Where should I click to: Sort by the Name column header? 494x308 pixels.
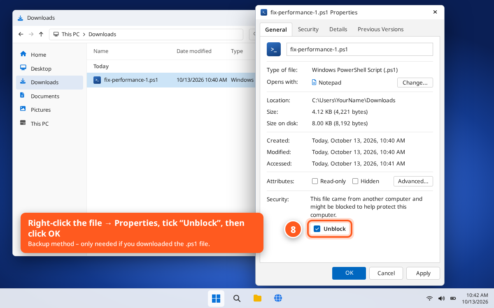[101, 51]
